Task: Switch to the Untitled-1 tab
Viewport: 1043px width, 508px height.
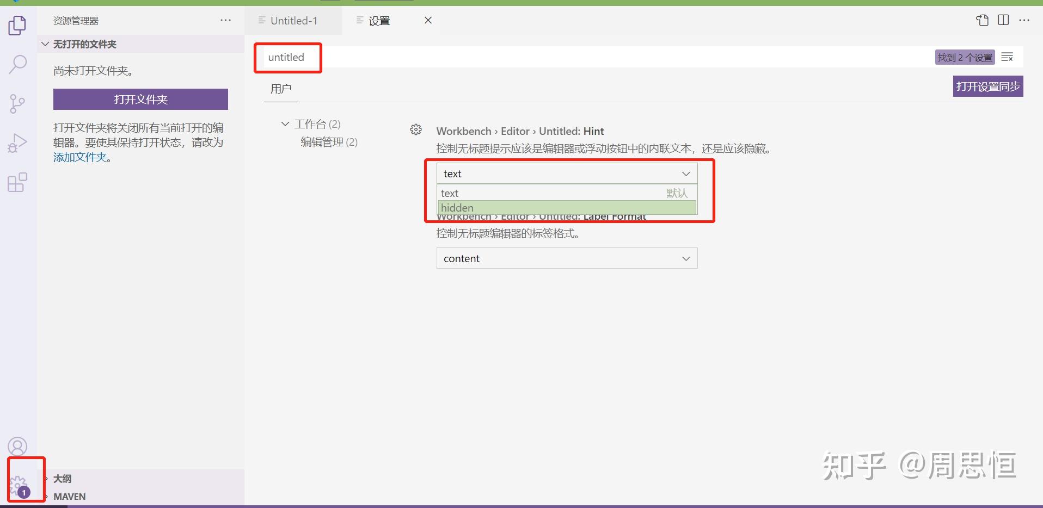Action: [294, 20]
